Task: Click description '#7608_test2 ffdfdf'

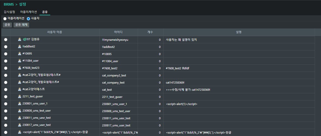Action: 177,68
